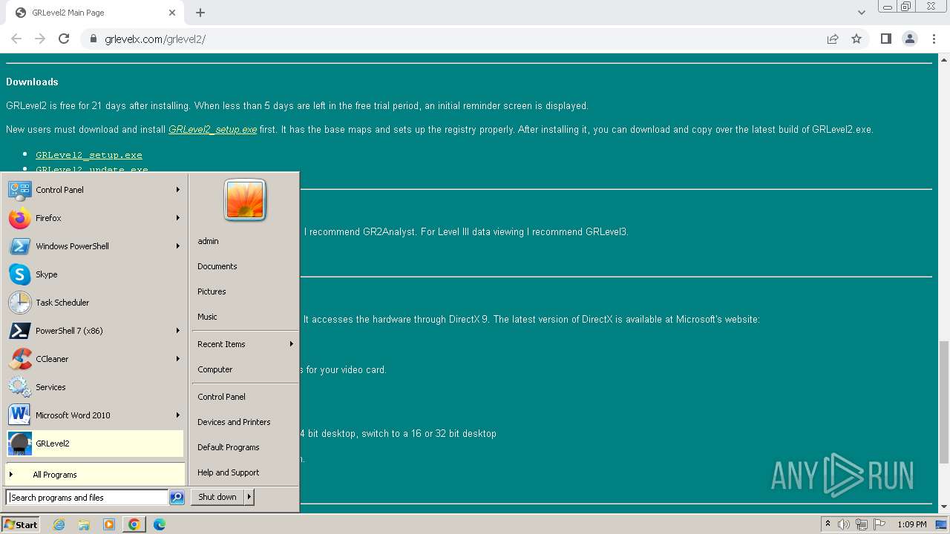Click the Shut down button

coord(217,497)
